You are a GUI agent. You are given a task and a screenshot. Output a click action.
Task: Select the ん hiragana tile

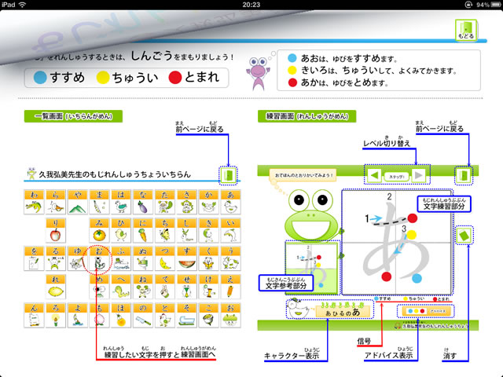(34, 315)
